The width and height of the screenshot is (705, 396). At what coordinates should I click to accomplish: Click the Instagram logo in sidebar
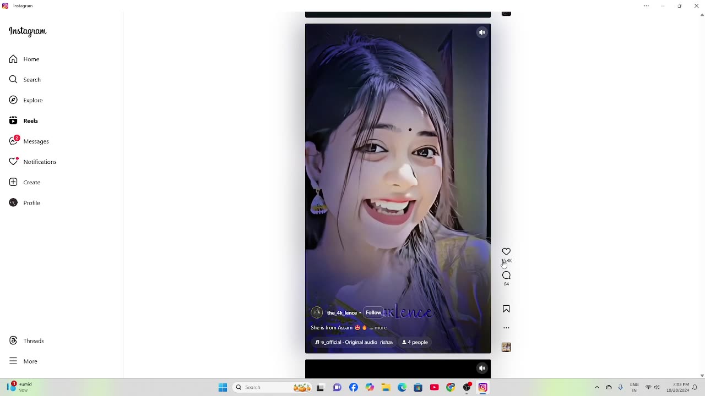pos(28,31)
